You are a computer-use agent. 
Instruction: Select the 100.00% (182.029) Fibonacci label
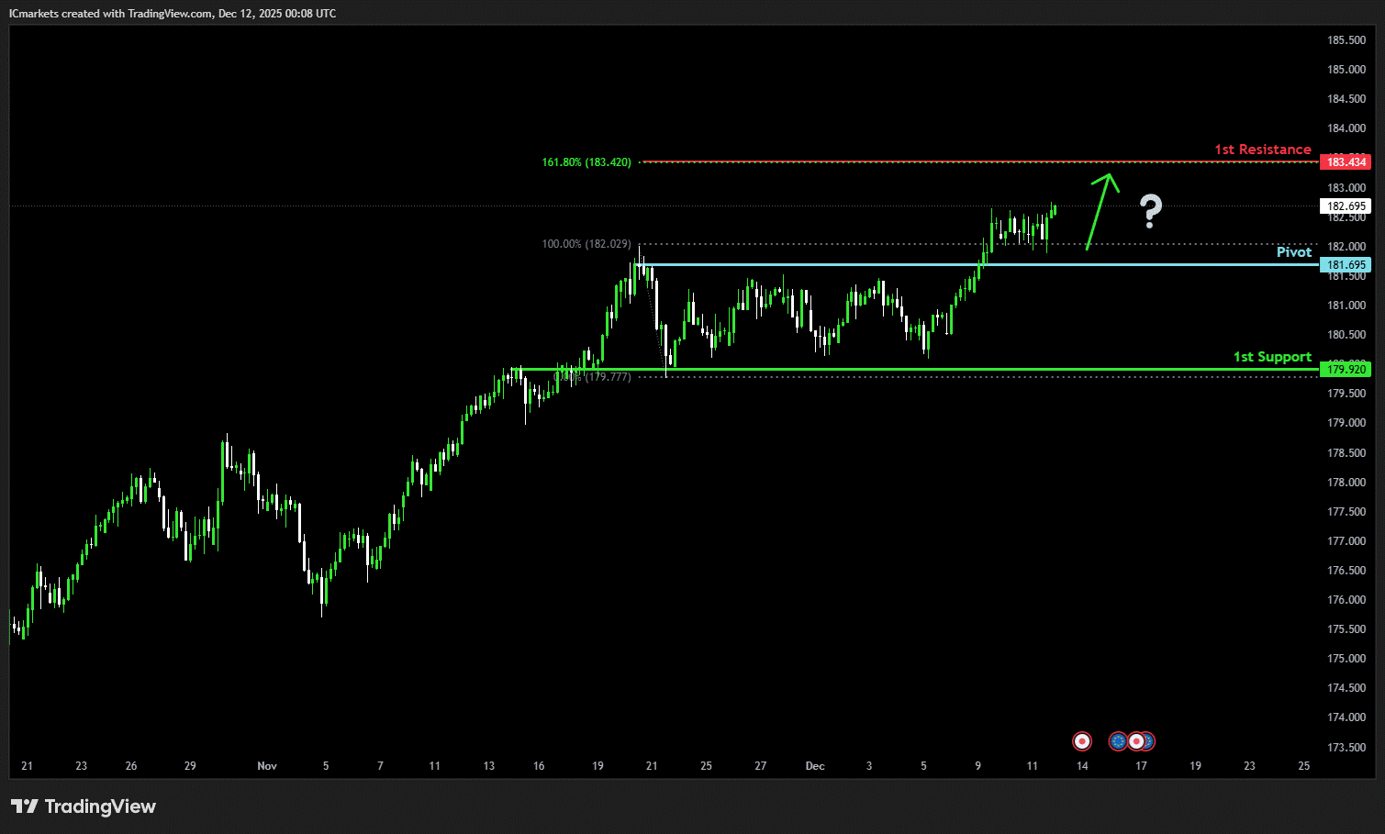point(586,244)
